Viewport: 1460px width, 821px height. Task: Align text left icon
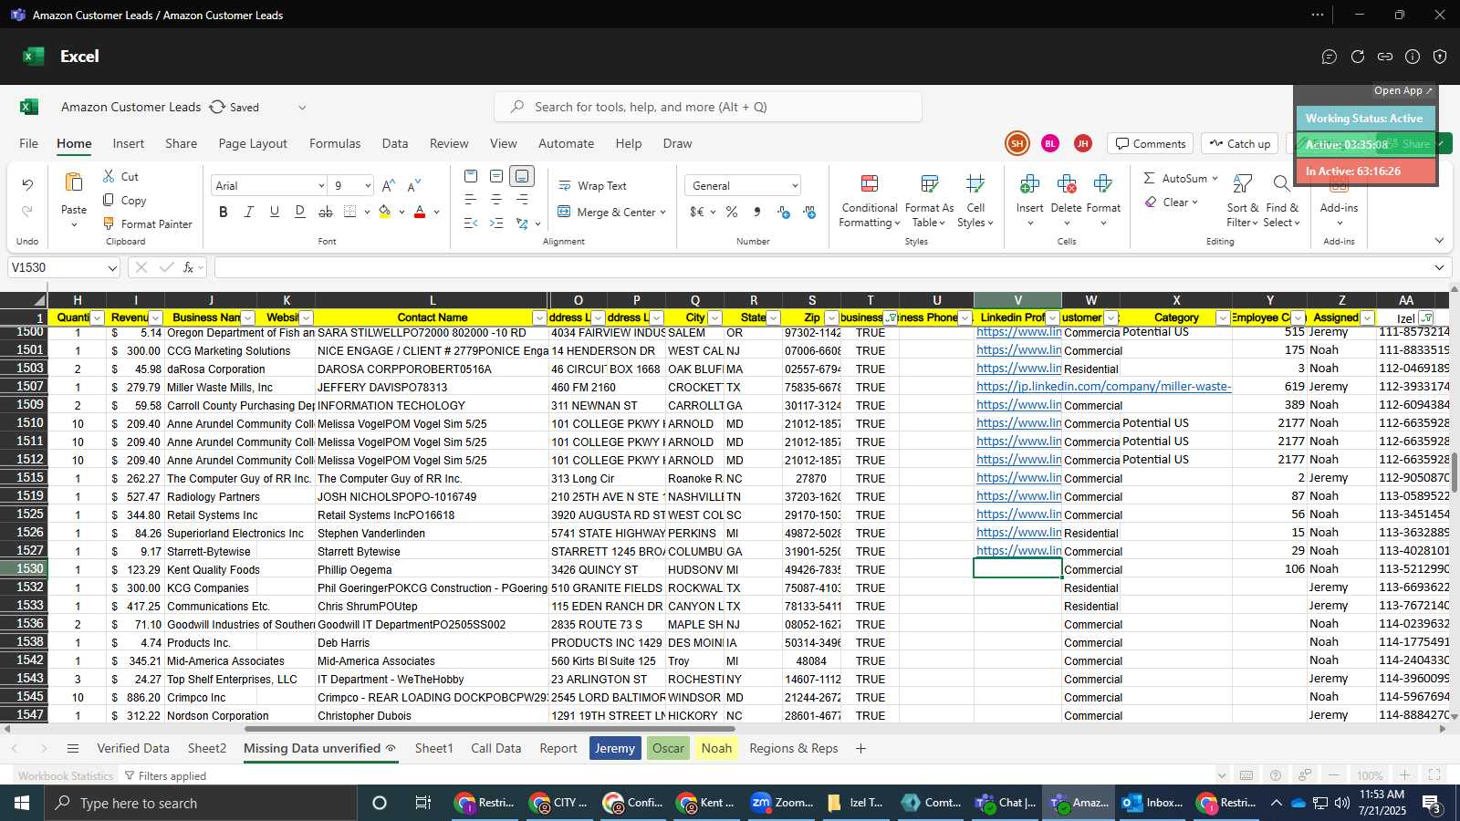click(471, 200)
